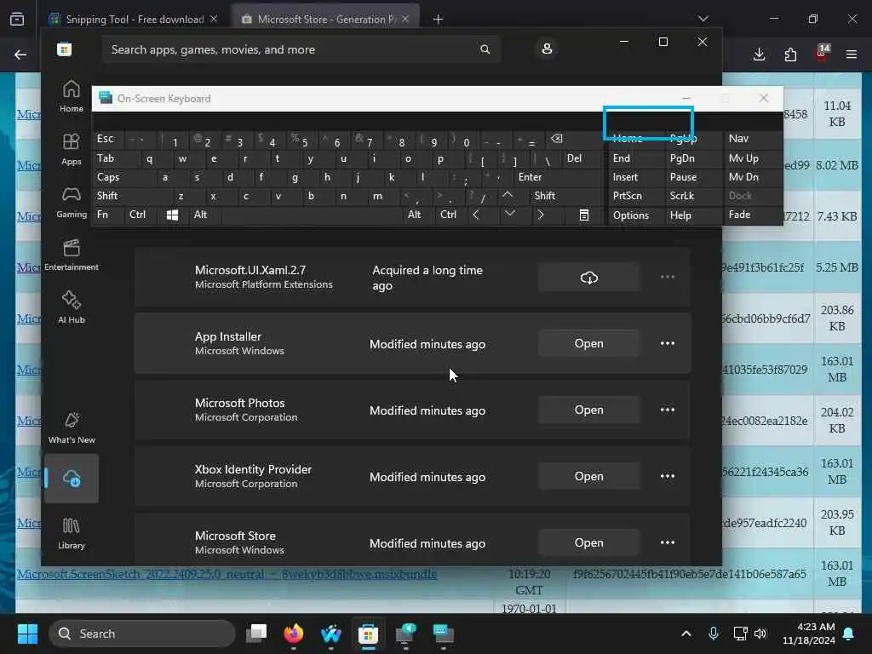872x654 pixels.
Task: Open Home in Microsoft Store sidebar
Action: click(72, 95)
